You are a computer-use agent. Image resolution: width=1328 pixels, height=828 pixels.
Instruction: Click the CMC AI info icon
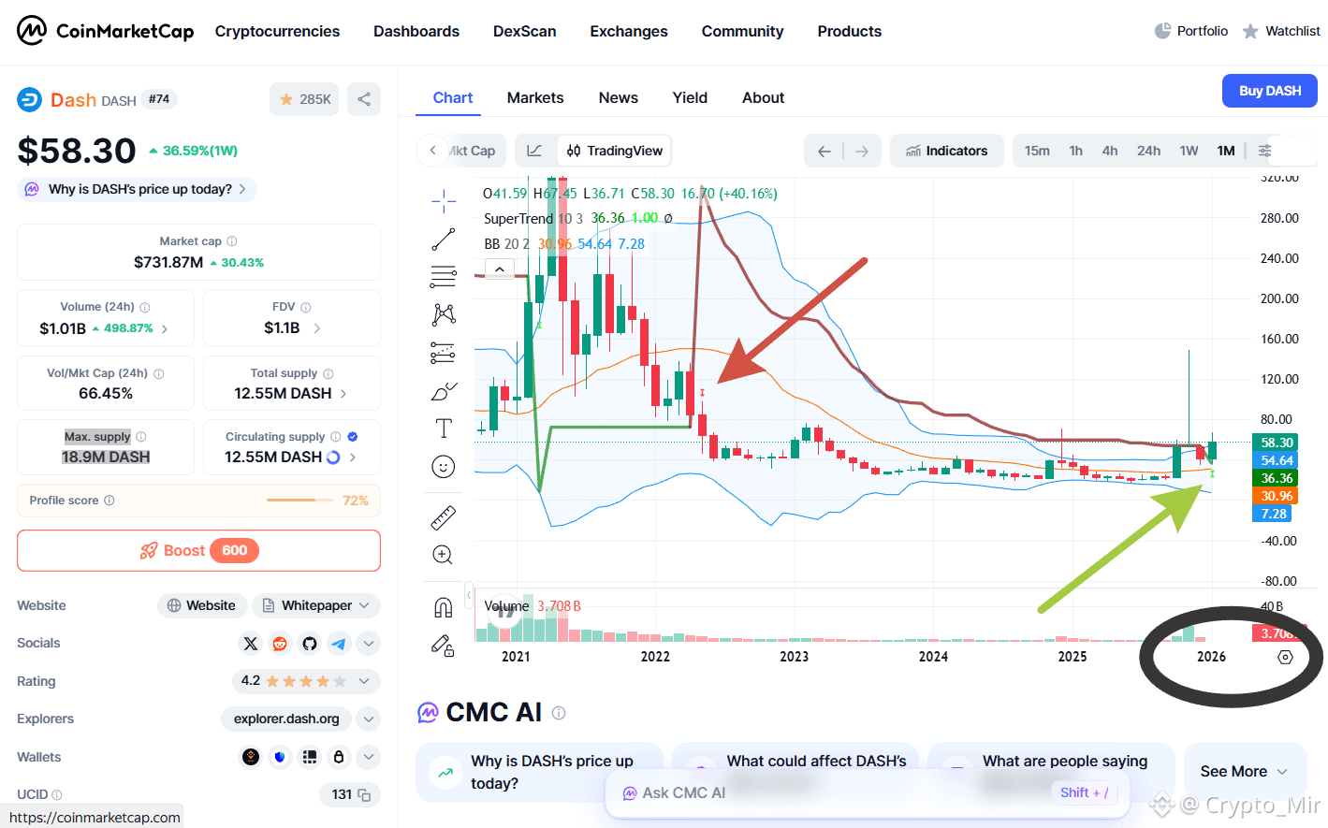(x=559, y=713)
